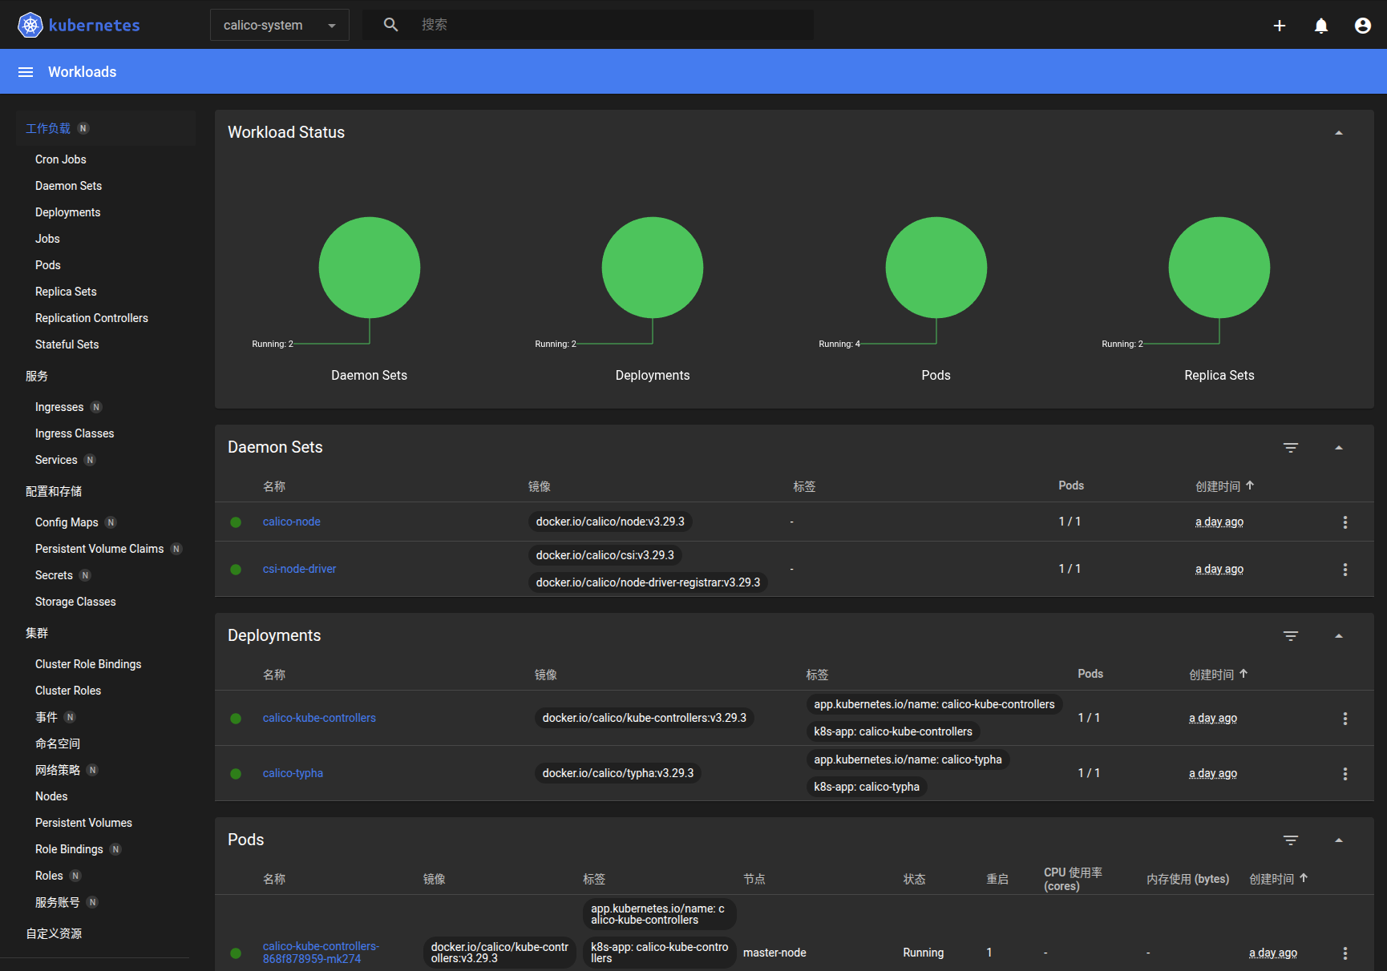Click the plus create resource icon
The image size is (1387, 971).
[1280, 26]
